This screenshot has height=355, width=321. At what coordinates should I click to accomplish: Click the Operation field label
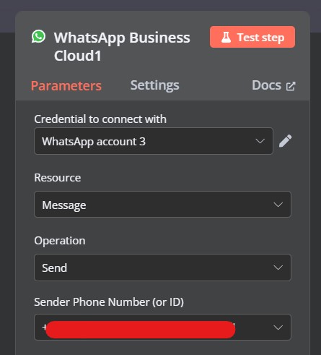click(x=60, y=241)
